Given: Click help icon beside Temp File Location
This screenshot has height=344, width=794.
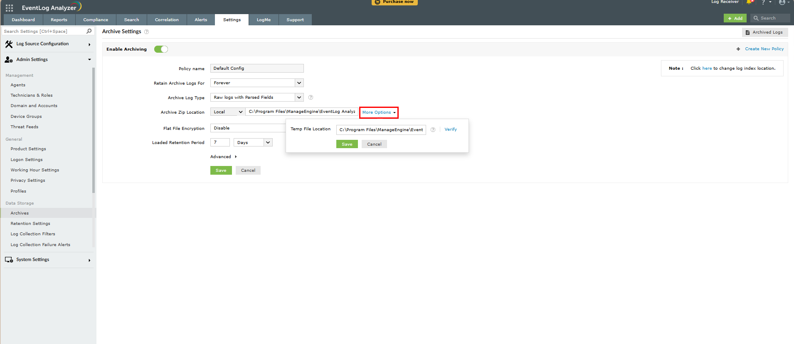Looking at the screenshot, I should [433, 130].
